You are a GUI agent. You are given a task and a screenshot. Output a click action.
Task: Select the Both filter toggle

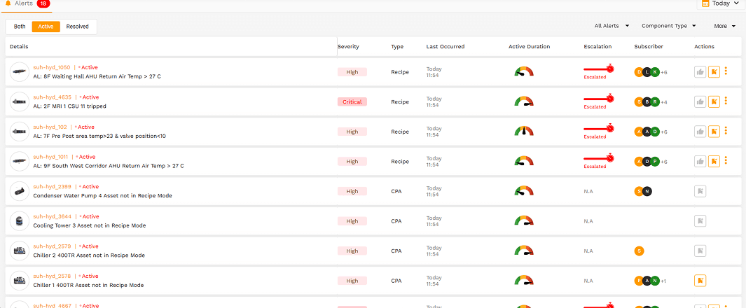pos(20,27)
